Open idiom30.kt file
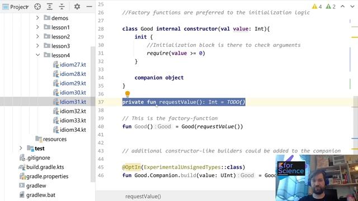 tap(73, 93)
